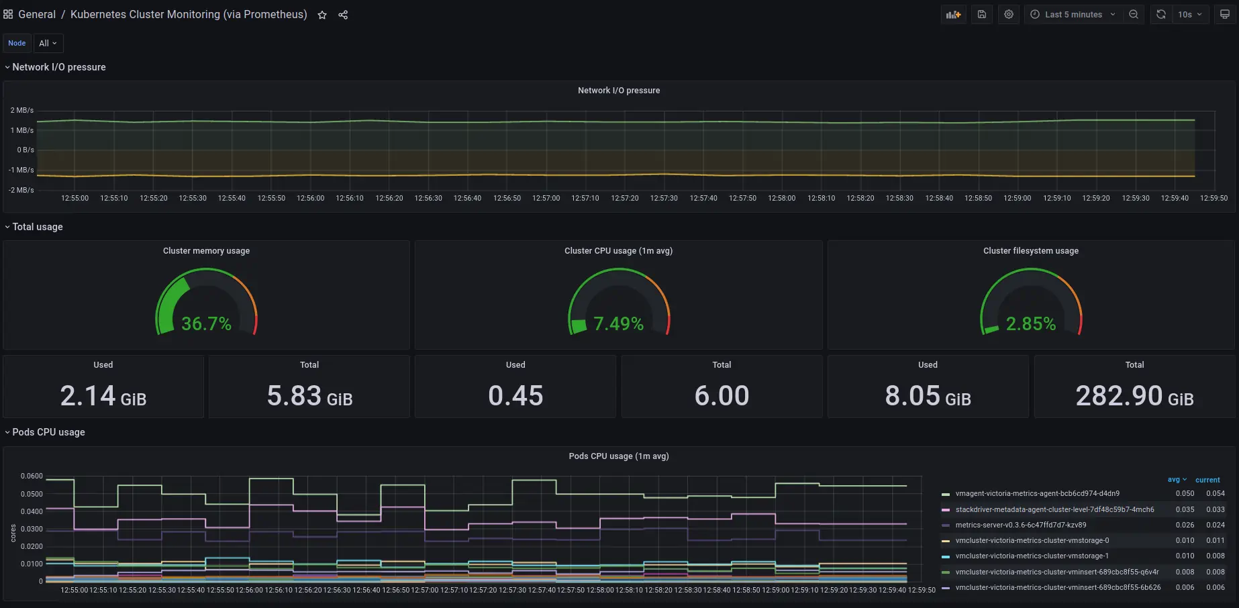Viewport: 1239px width, 608px height.
Task: Toggle stackdriver-metadata-agent series visibility
Action: pos(1054,510)
